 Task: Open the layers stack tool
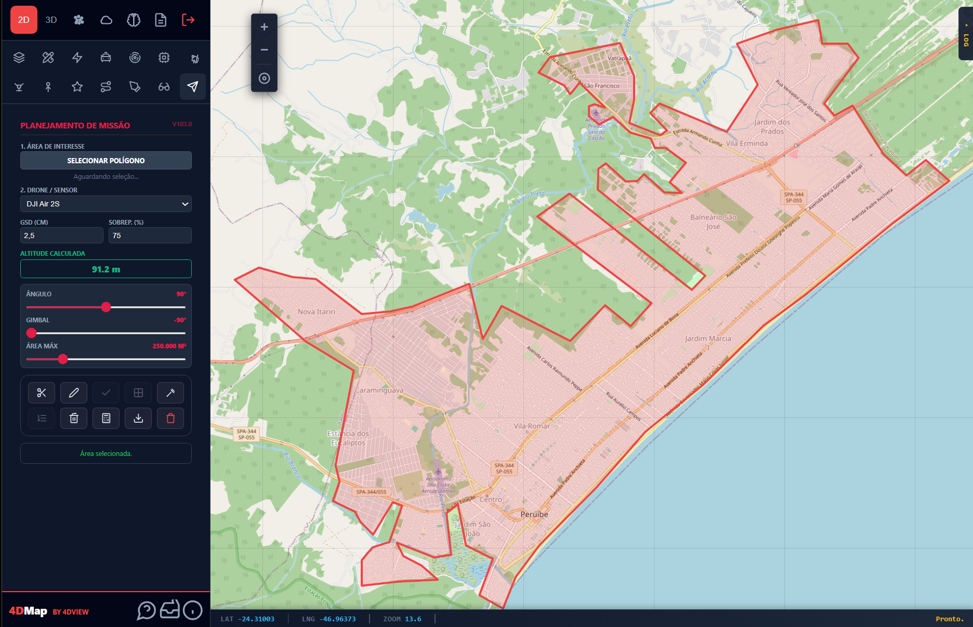19,58
